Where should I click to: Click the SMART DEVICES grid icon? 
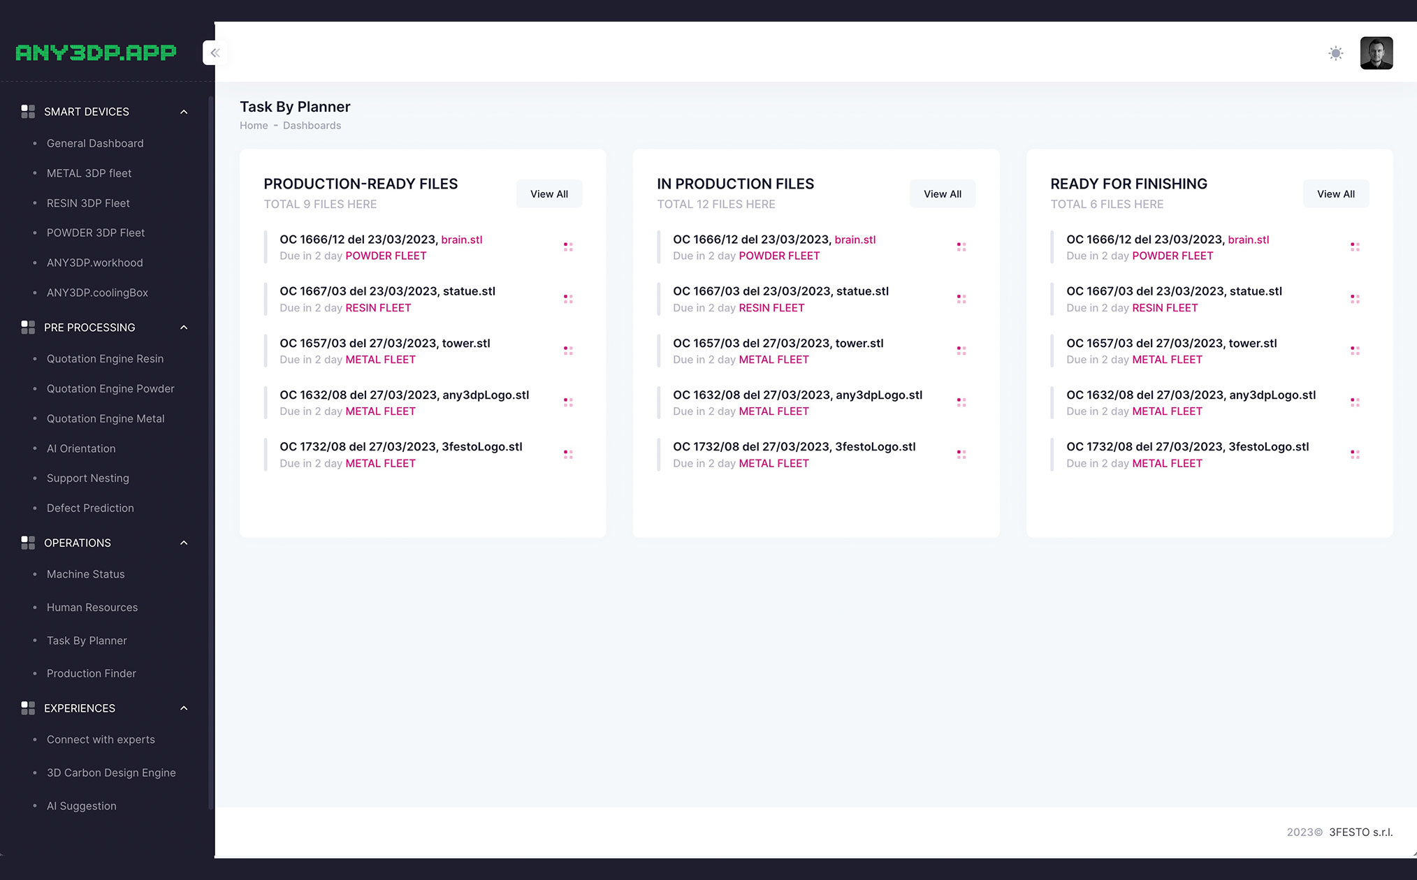click(x=28, y=112)
